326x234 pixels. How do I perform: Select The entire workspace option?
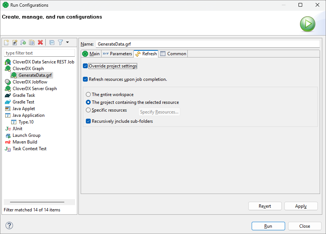[88, 94]
